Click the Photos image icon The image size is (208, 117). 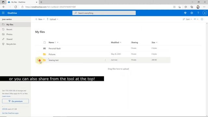coord(3,34)
